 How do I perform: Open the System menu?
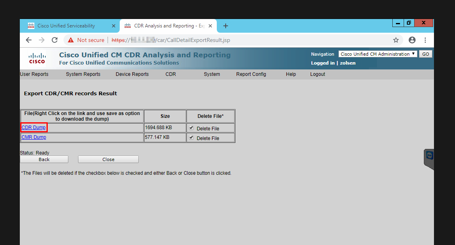212,74
